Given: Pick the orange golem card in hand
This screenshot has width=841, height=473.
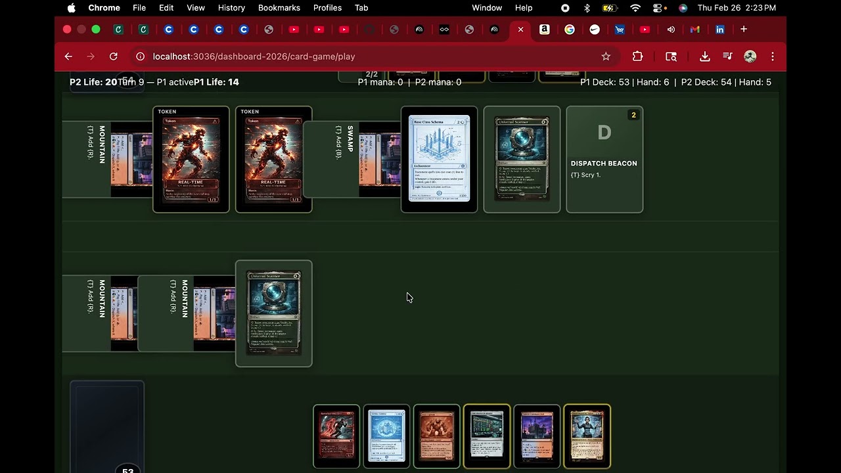Looking at the screenshot, I should [x=436, y=436].
